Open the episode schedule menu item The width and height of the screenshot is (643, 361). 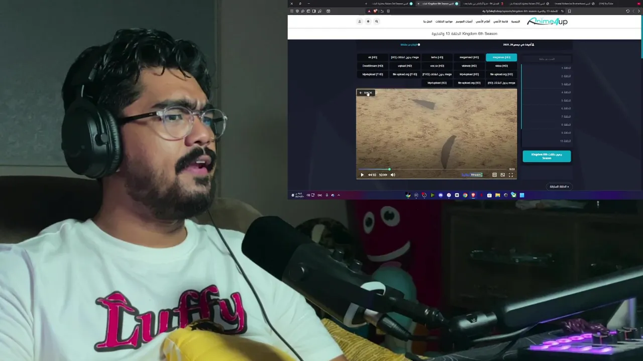(x=444, y=22)
